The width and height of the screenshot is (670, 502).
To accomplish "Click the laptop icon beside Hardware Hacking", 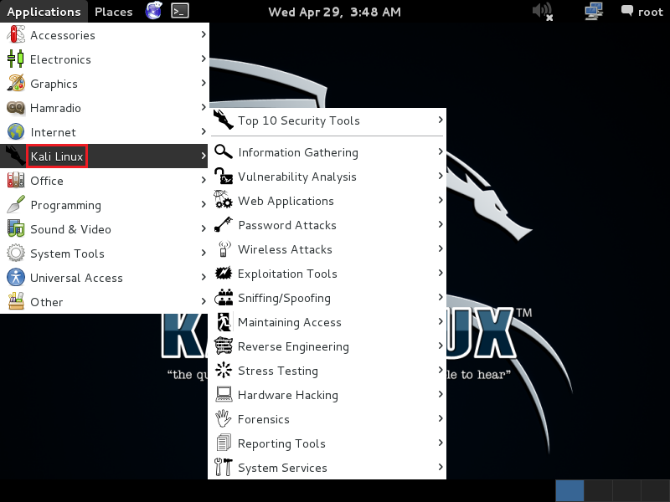I will click(224, 395).
